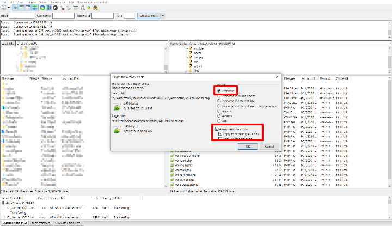Open the Site Manager icon
Viewport: 392px width, 226px height.
click(4, 8)
